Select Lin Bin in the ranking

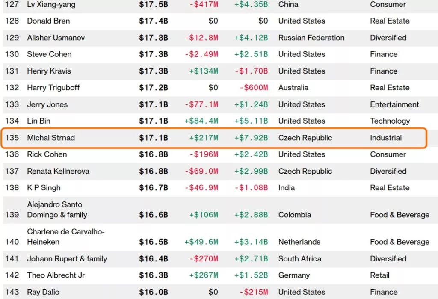38,121
